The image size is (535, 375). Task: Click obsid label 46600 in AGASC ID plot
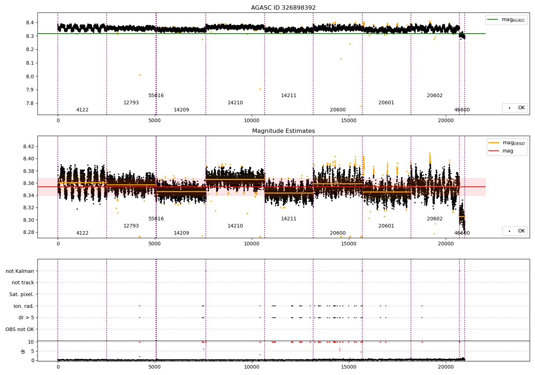point(462,110)
